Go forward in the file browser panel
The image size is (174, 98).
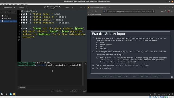tap(5, 12)
